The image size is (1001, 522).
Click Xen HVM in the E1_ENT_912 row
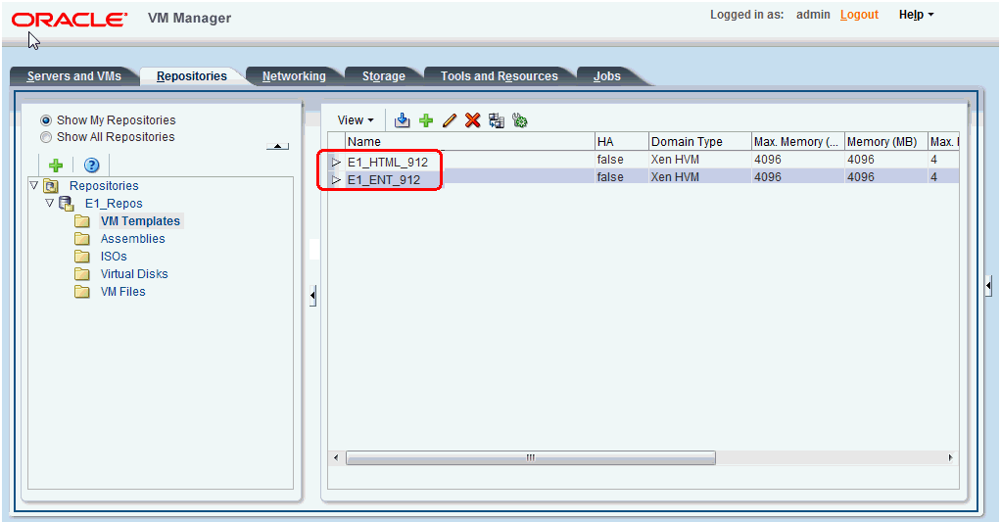(x=675, y=176)
